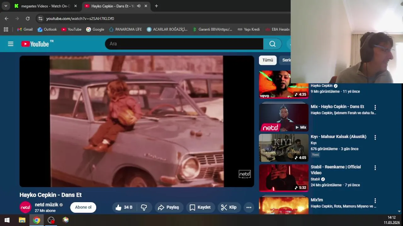This screenshot has height=226, width=403.
Task: Open the ACARLAR BOĞAZİÇİ bookmark
Action: point(167,29)
